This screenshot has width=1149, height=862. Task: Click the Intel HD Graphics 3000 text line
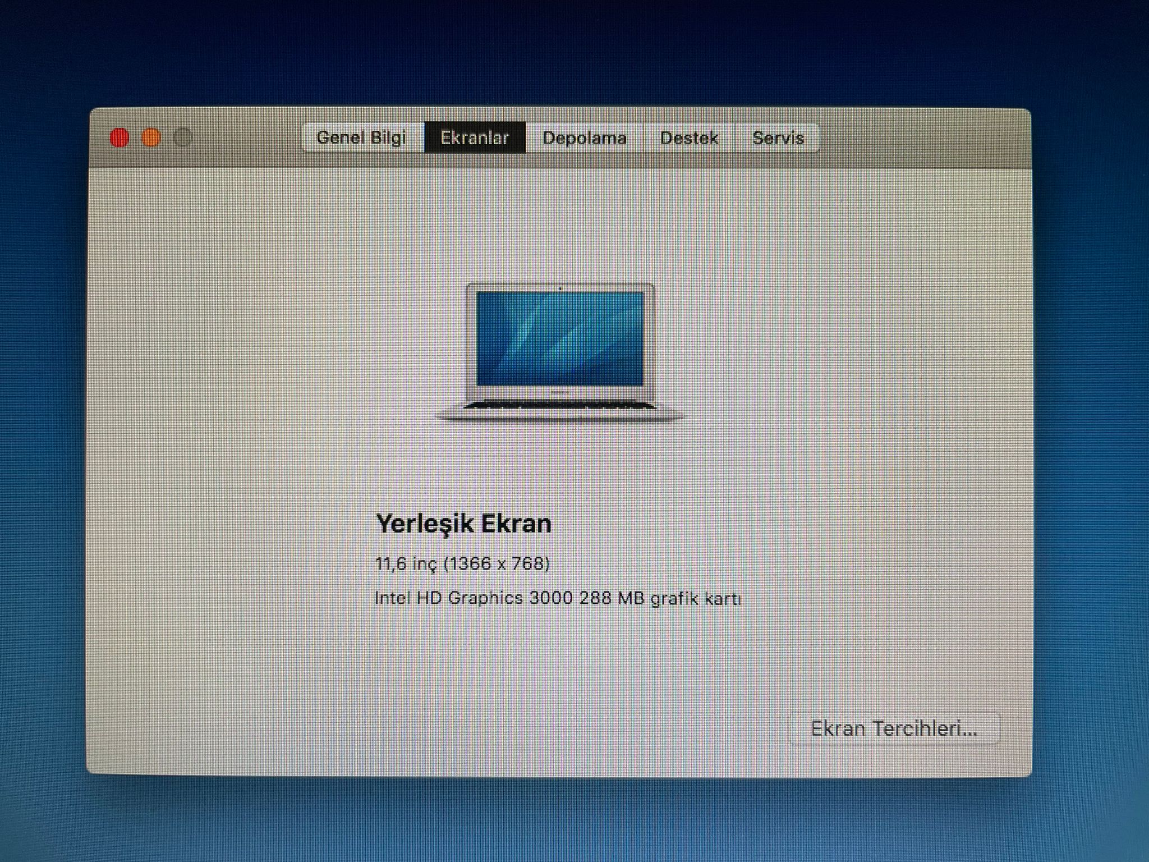click(558, 598)
